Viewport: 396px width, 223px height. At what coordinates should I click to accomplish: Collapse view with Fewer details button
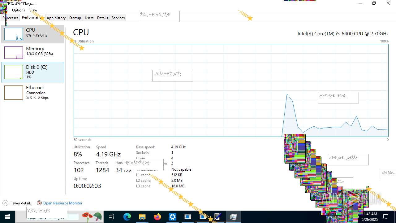[17, 203]
